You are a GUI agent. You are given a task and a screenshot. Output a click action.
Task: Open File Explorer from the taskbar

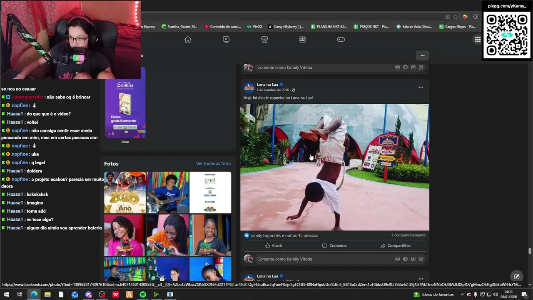coord(47,295)
